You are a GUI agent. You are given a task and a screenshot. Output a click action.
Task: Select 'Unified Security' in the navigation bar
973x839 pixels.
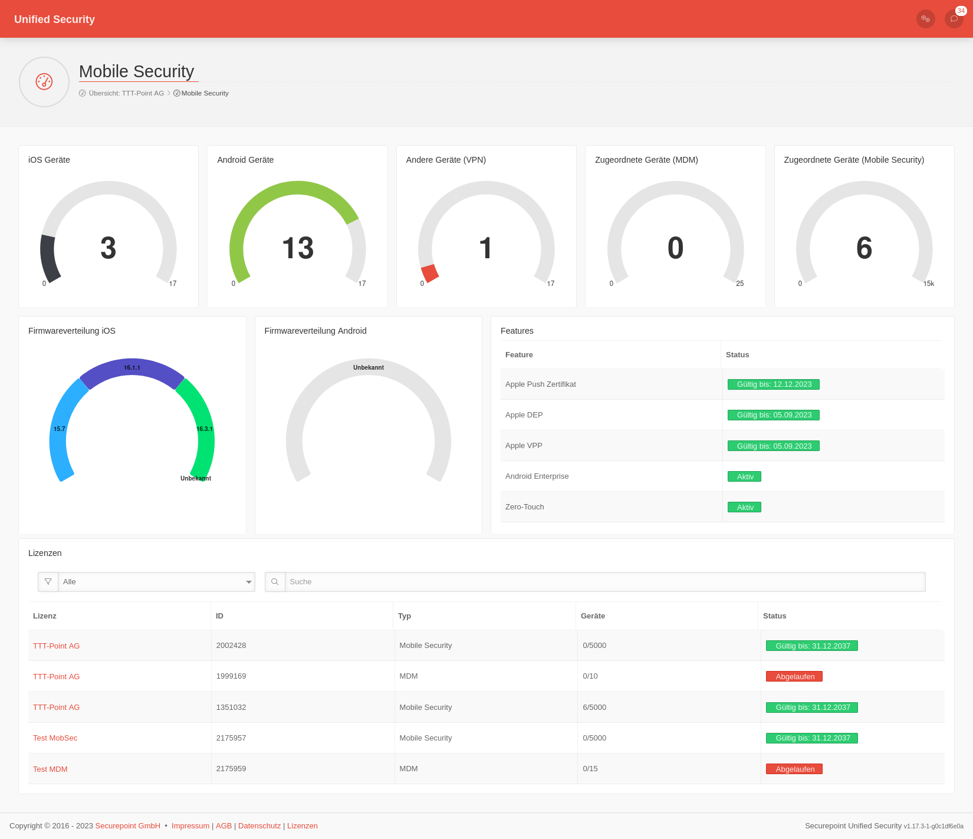tap(54, 19)
